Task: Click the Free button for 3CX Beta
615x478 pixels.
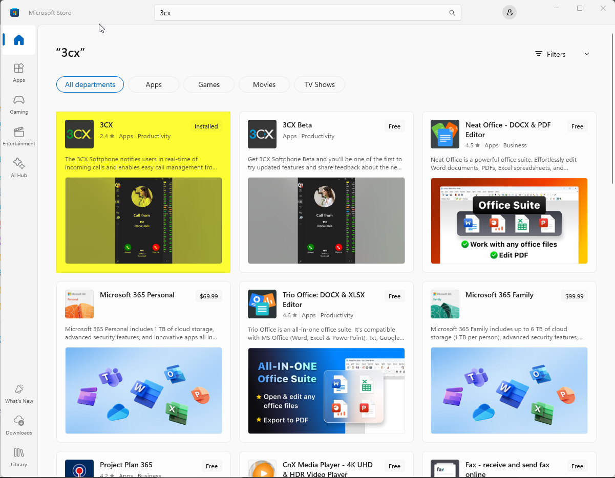Action: 394,126
